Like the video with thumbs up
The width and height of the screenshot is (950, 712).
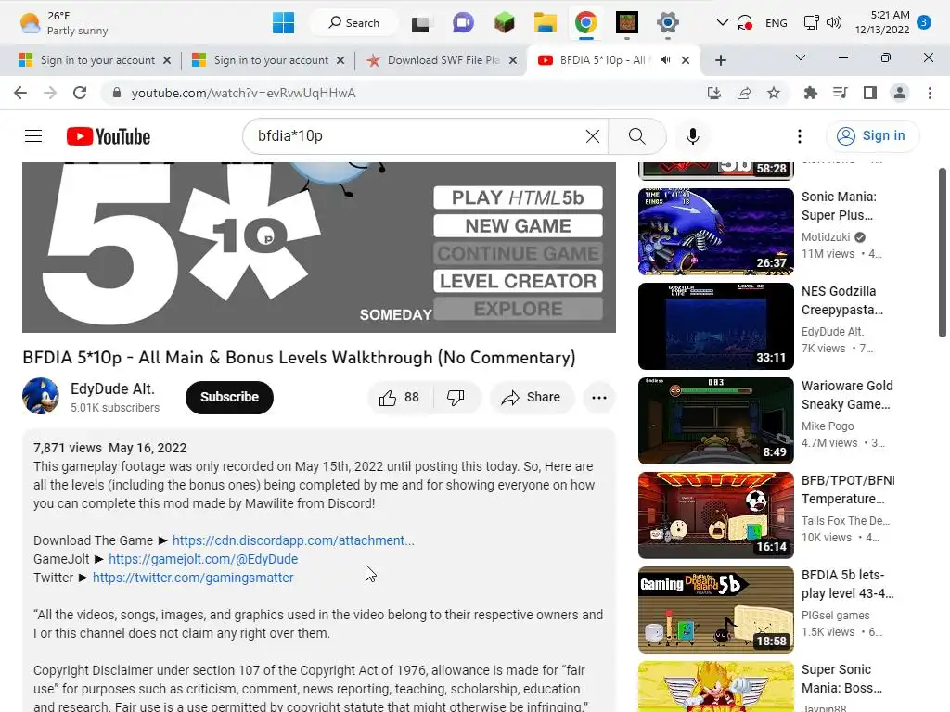click(399, 397)
